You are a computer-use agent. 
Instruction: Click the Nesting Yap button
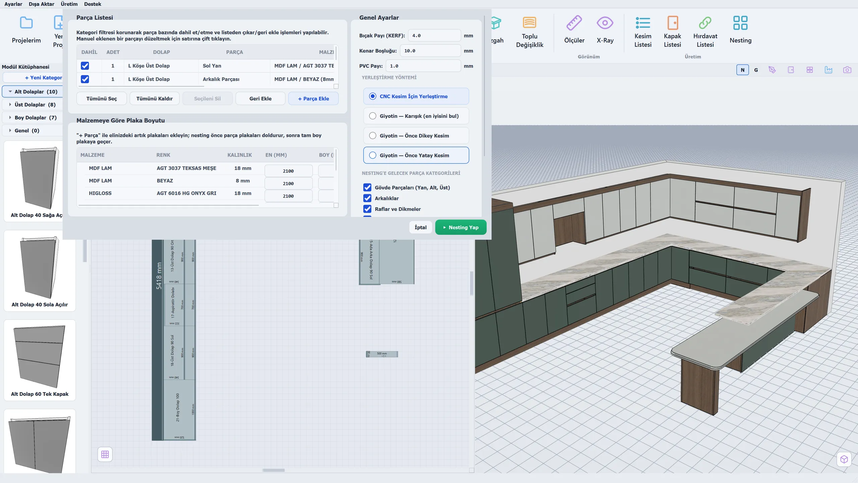click(x=461, y=227)
